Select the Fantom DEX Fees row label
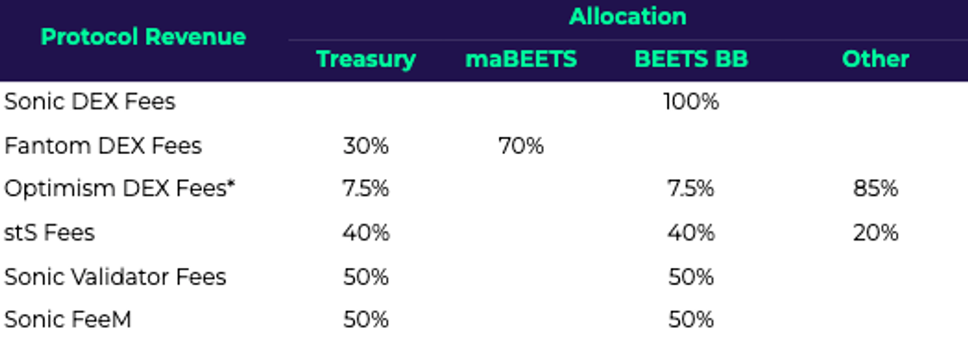Image resolution: width=968 pixels, height=355 pixels. tap(103, 146)
